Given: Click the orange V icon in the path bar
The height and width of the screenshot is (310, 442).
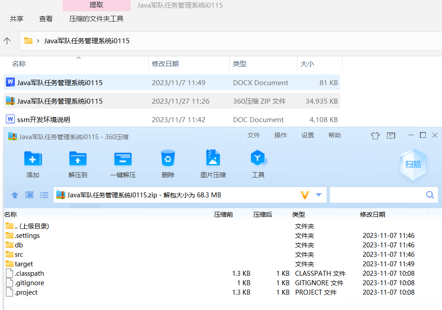Looking at the screenshot, I should click(305, 195).
